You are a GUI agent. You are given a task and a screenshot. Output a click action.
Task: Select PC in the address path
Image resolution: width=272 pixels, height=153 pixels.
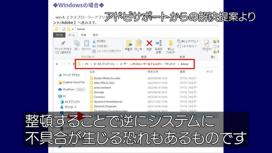click(87, 64)
